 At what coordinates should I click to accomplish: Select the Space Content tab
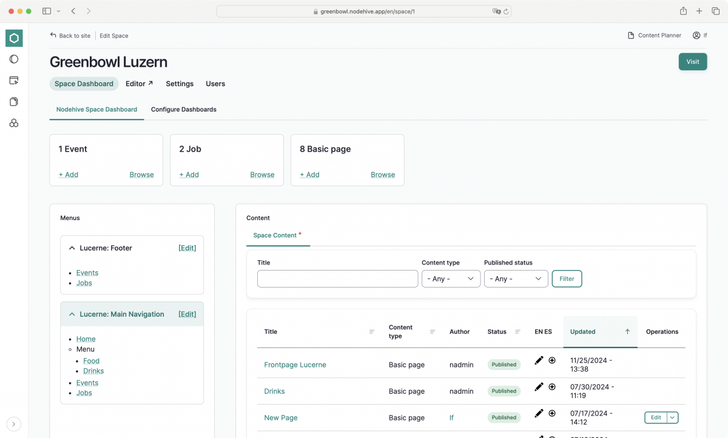278,235
